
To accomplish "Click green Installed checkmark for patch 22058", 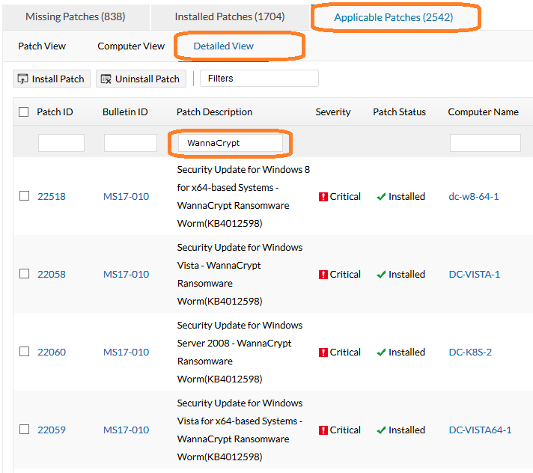I will [381, 274].
